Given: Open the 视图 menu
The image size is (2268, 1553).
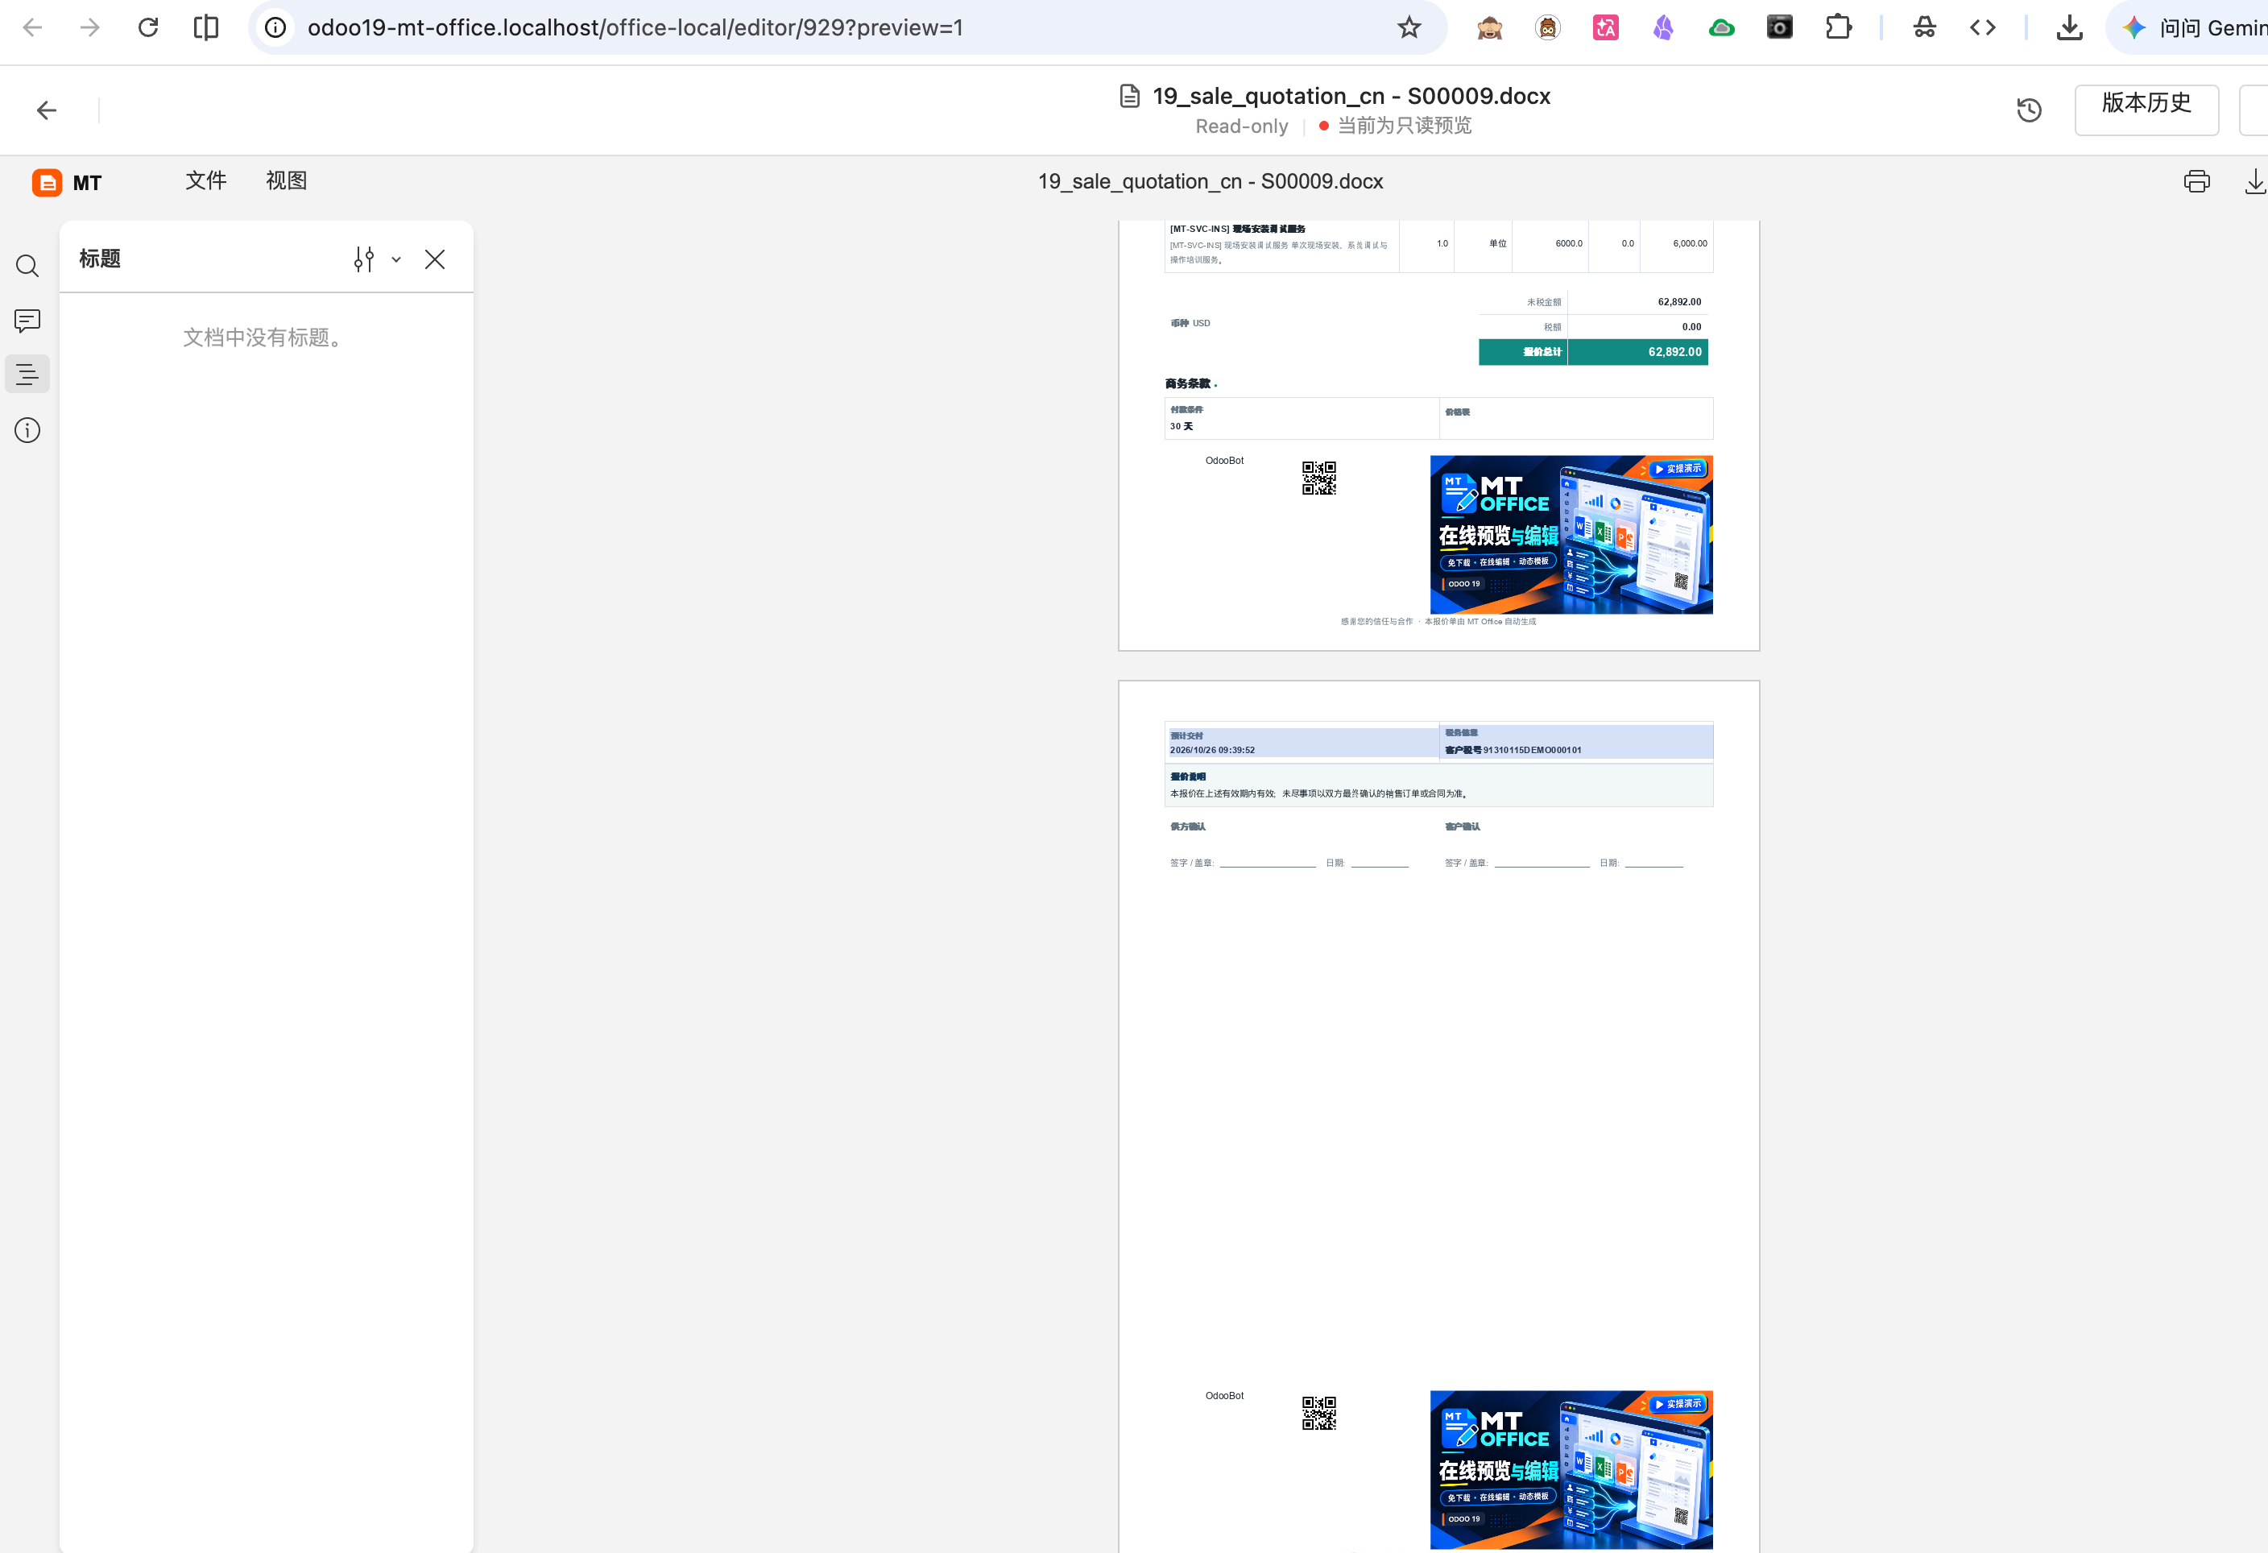Looking at the screenshot, I should (x=286, y=180).
